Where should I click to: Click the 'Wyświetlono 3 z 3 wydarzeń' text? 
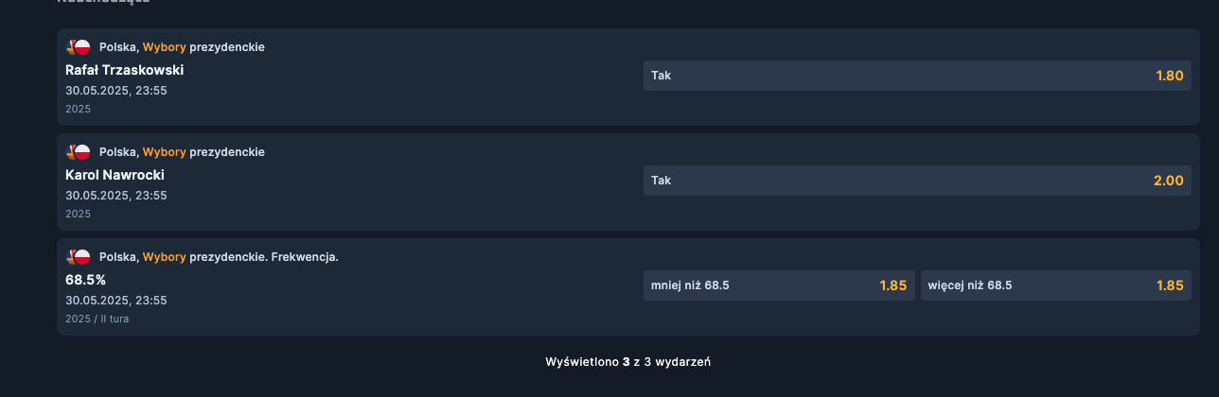click(627, 361)
